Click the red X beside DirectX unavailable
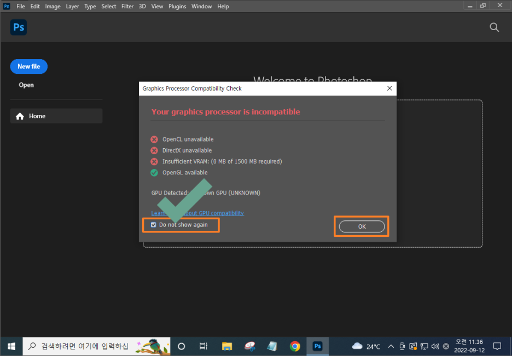This screenshot has width=512, height=356. (154, 150)
